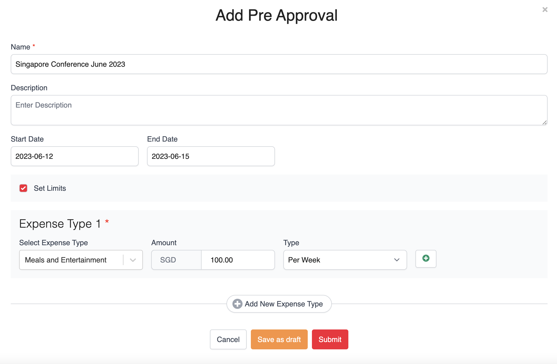Click the Amount field showing 100.00
Image resolution: width=557 pixels, height=364 pixels.
237,260
